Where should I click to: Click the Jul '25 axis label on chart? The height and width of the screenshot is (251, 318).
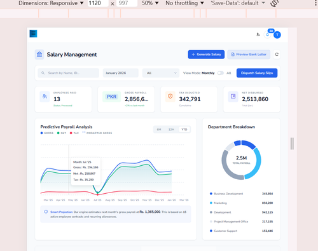tap(97, 200)
